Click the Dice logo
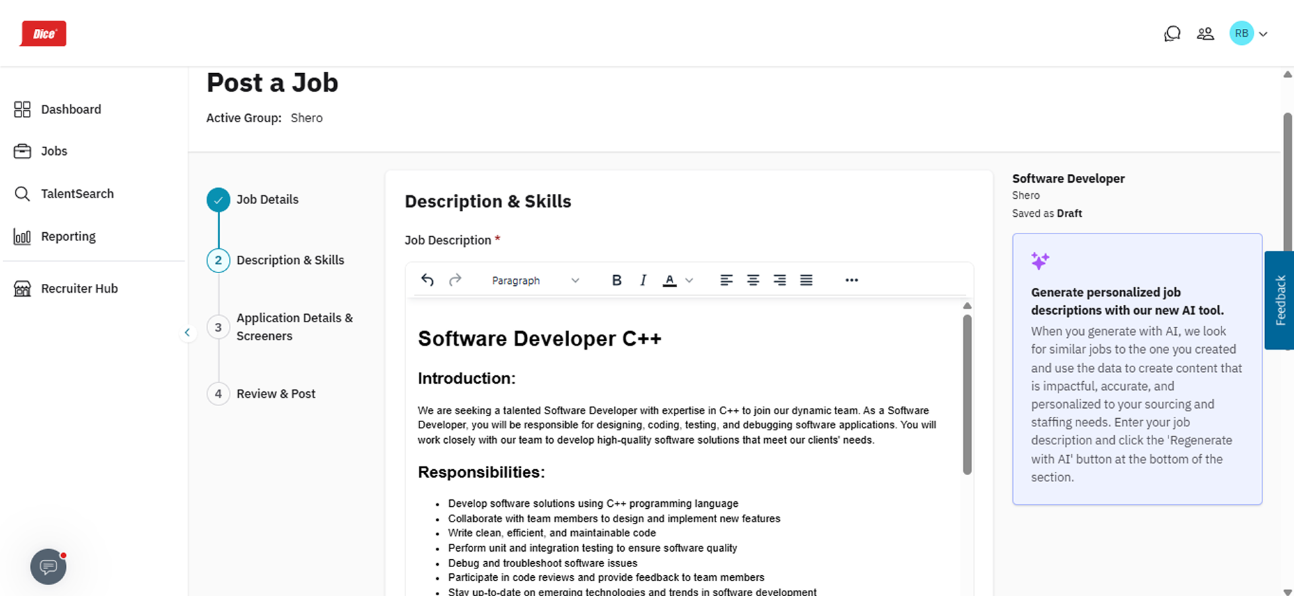This screenshot has width=1294, height=596. (43, 34)
